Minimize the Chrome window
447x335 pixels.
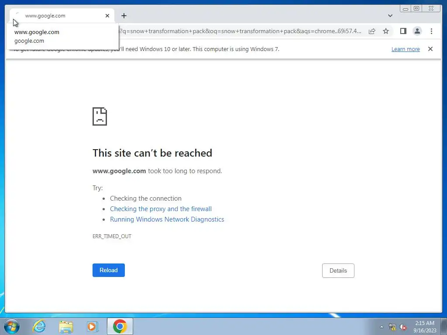point(405,9)
